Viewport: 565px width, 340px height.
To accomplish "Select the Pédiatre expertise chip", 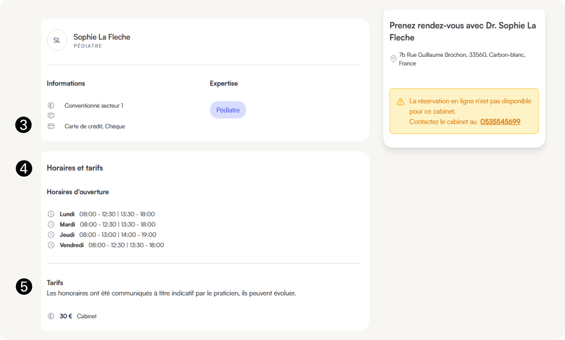I will tap(228, 110).
